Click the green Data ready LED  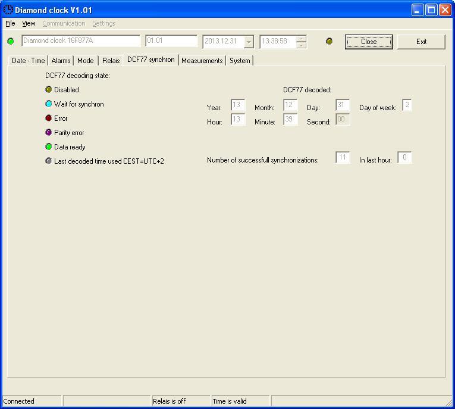[48, 146]
